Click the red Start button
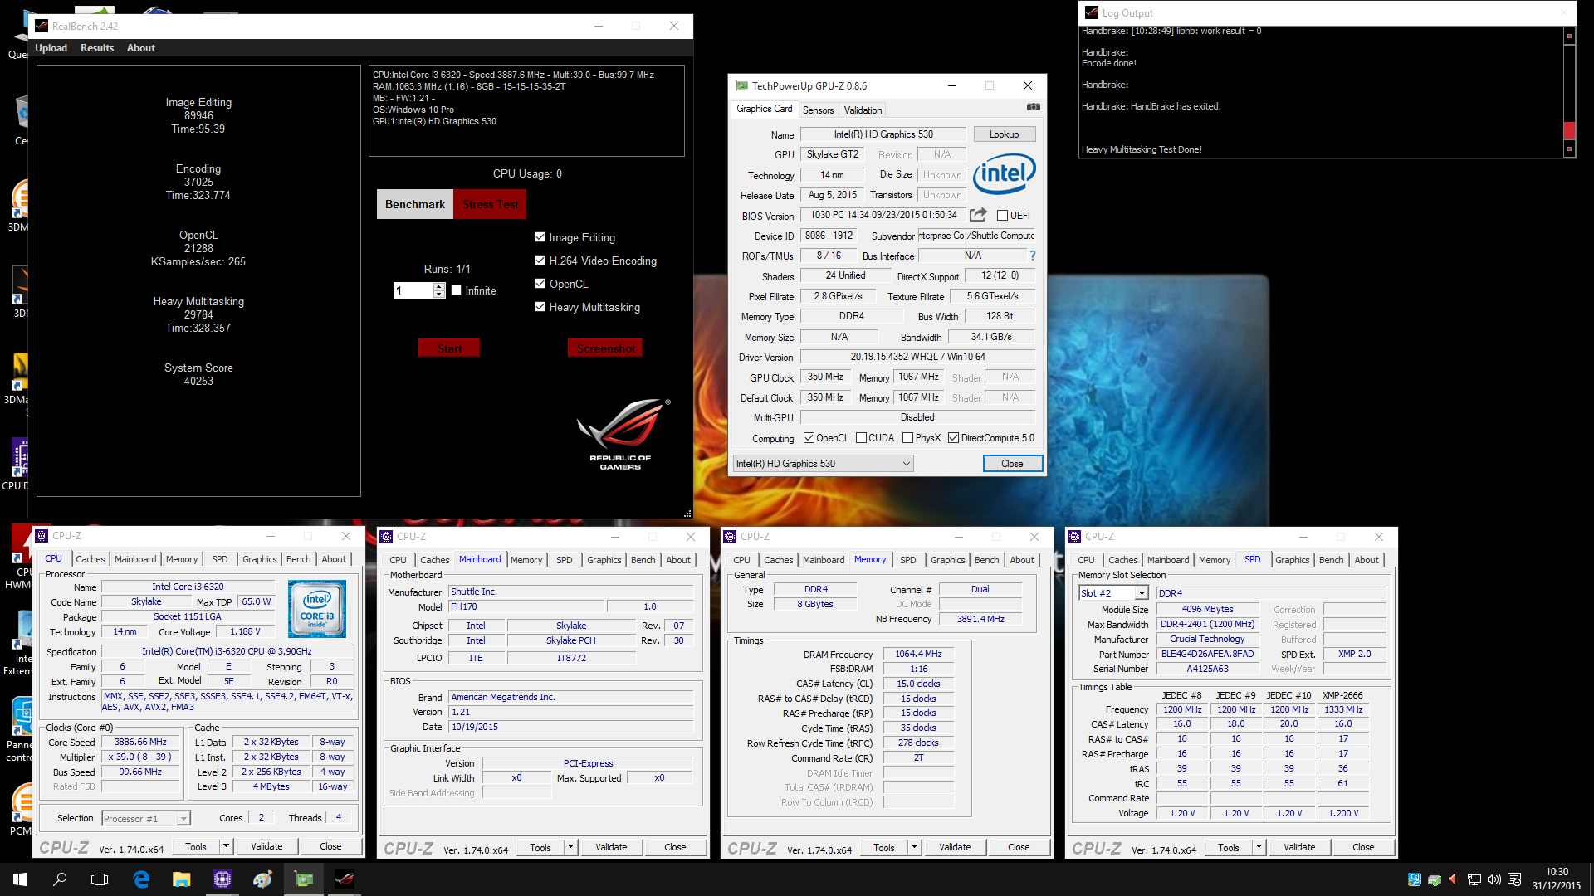This screenshot has height=896, width=1594. point(449,348)
